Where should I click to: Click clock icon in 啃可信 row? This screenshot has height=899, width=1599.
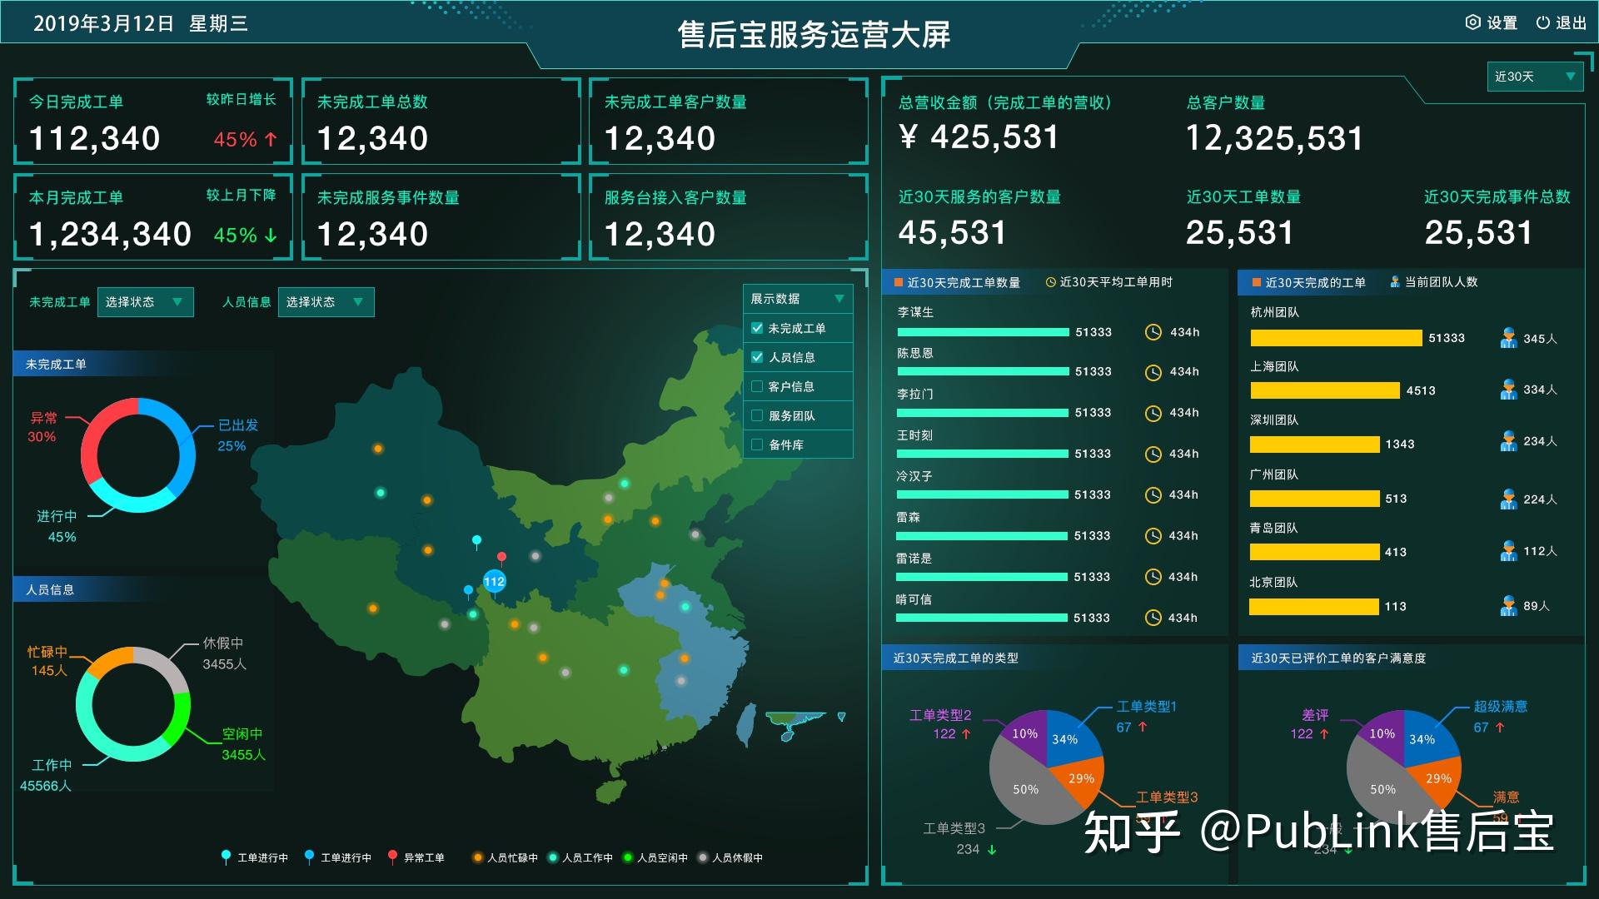pyautogui.click(x=1153, y=618)
